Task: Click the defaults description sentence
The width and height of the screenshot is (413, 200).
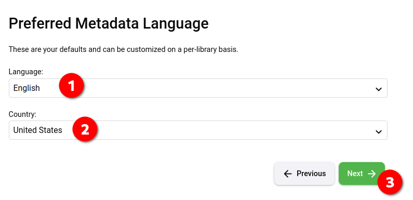Action: [123, 49]
